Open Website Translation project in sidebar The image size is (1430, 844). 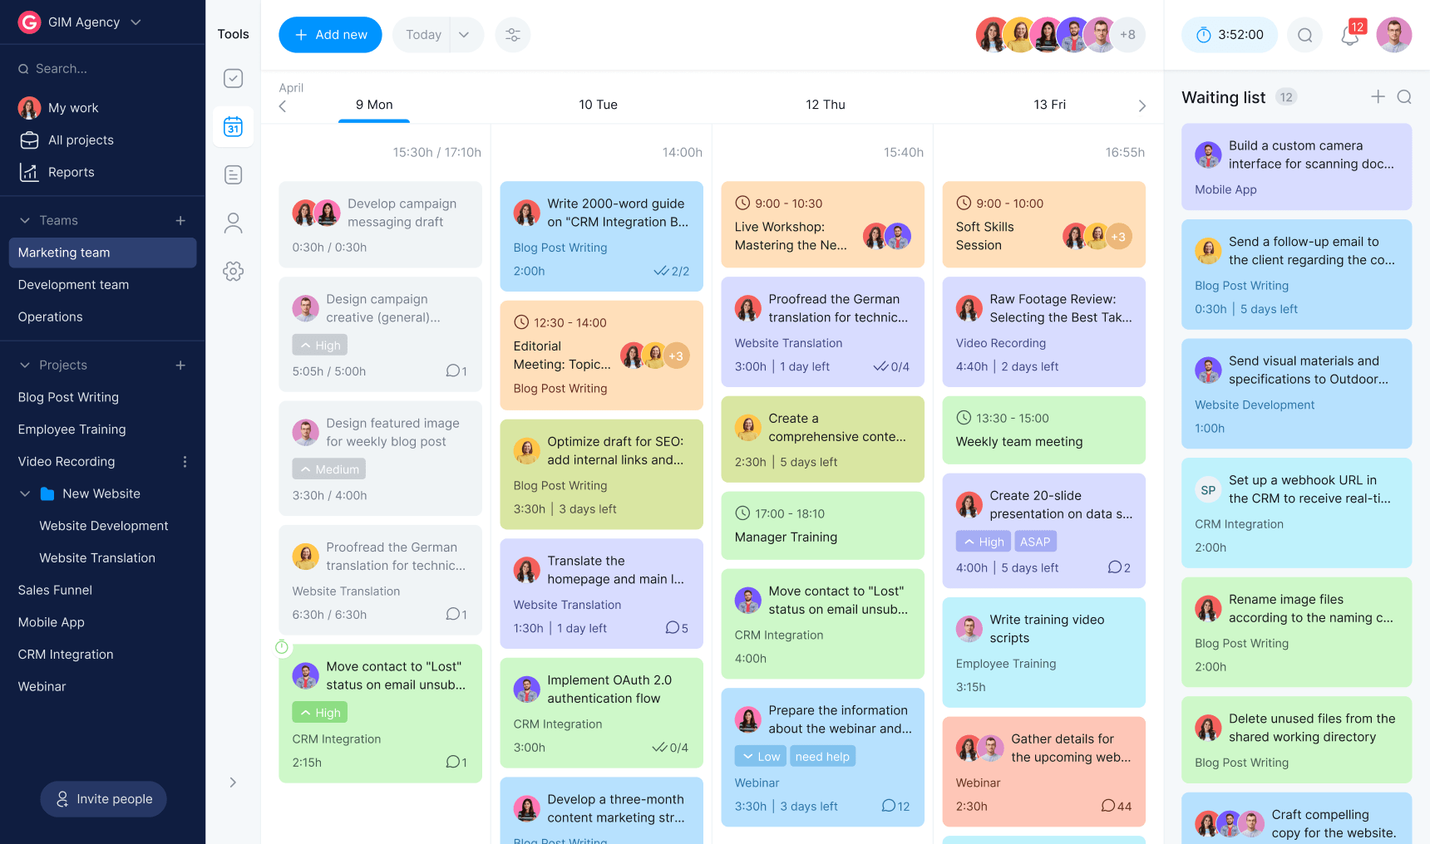pyautogui.click(x=97, y=558)
